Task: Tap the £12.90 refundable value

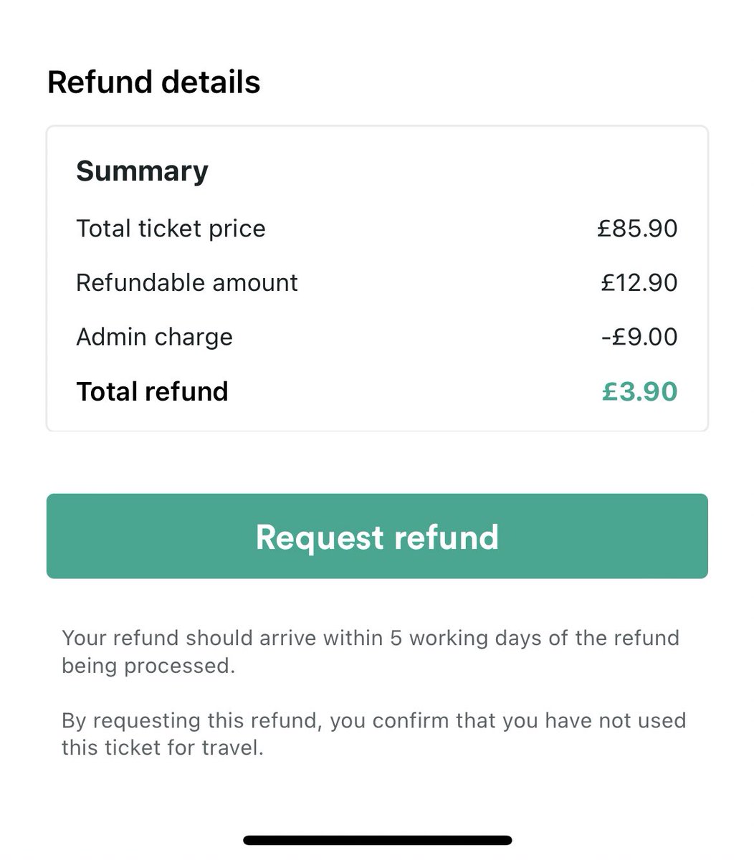Action: point(639,282)
